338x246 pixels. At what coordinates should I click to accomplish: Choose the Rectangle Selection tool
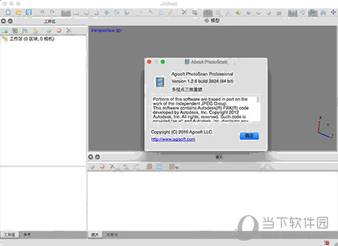(76, 13)
